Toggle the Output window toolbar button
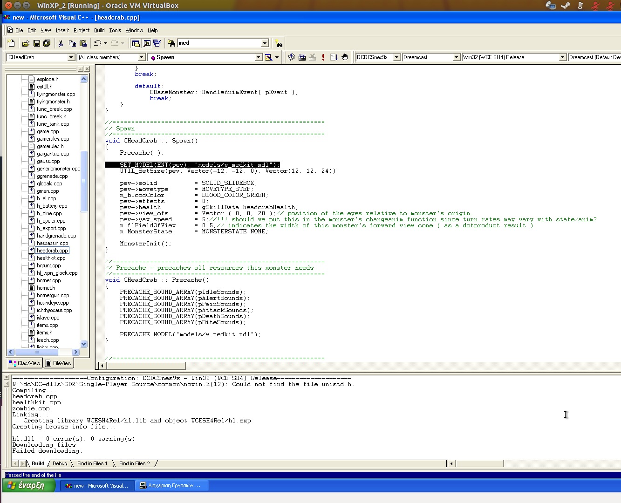 click(x=146, y=43)
